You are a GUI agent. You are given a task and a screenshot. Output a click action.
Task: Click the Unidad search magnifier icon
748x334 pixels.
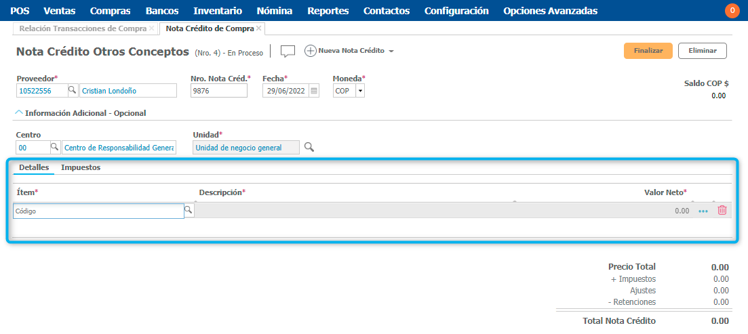[x=309, y=147]
